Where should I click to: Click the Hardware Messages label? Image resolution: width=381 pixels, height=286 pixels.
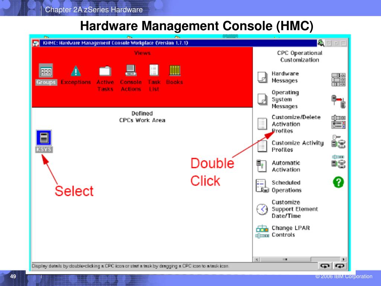(x=285, y=77)
